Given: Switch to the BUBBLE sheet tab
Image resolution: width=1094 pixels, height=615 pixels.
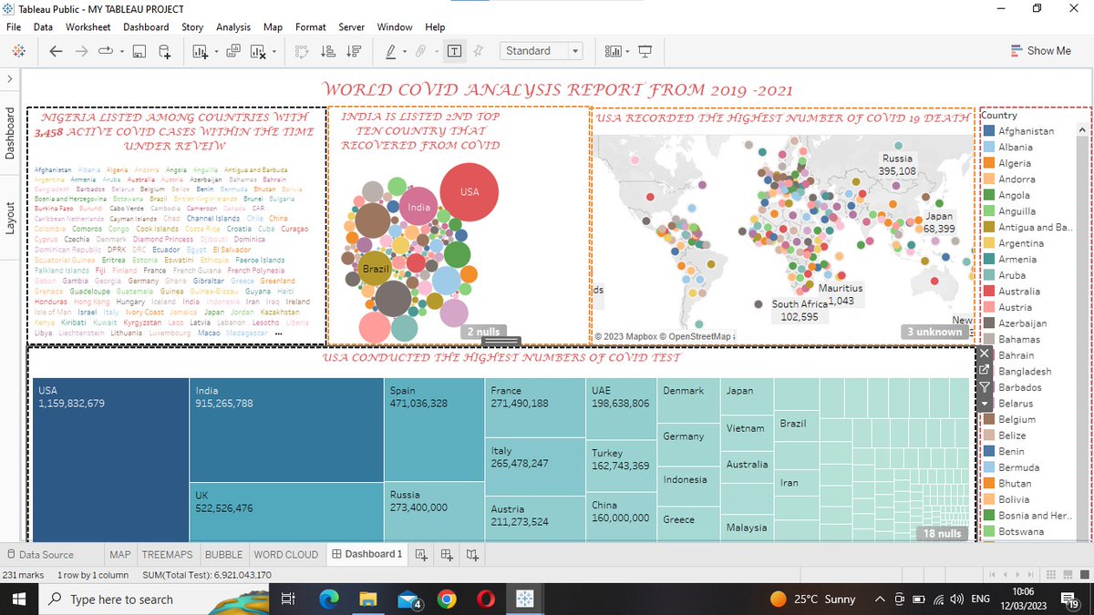Looking at the screenshot, I should 223,554.
